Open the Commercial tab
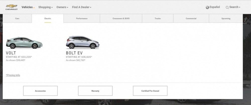 click(191, 18)
